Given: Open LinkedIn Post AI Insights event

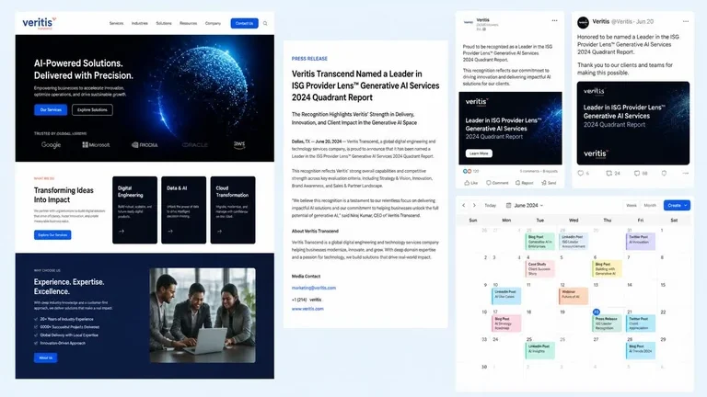Looking at the screenshot, I should tap(539, 351).
